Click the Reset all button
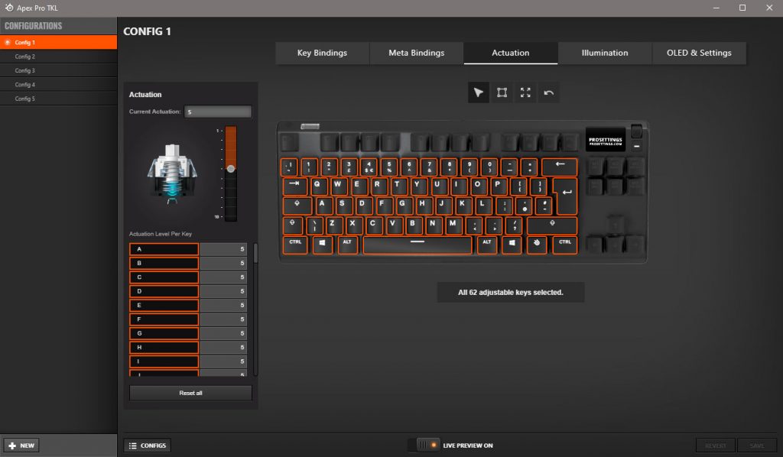The image size is (783, 457). pyautogui.click(x=190, y=393)
